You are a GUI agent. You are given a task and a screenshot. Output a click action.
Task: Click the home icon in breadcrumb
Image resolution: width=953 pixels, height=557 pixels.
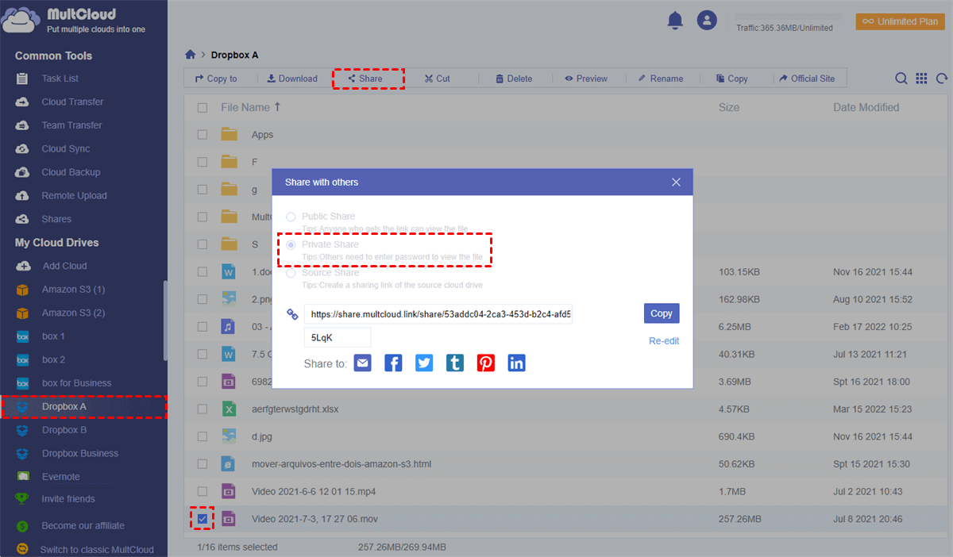pos(190,55)
